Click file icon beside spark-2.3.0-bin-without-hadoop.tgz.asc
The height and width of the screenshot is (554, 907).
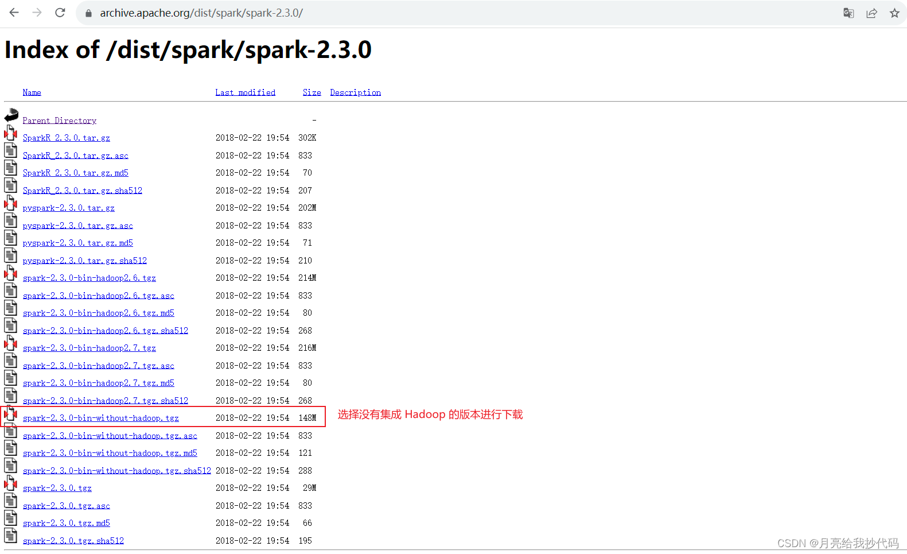point(11,431)
